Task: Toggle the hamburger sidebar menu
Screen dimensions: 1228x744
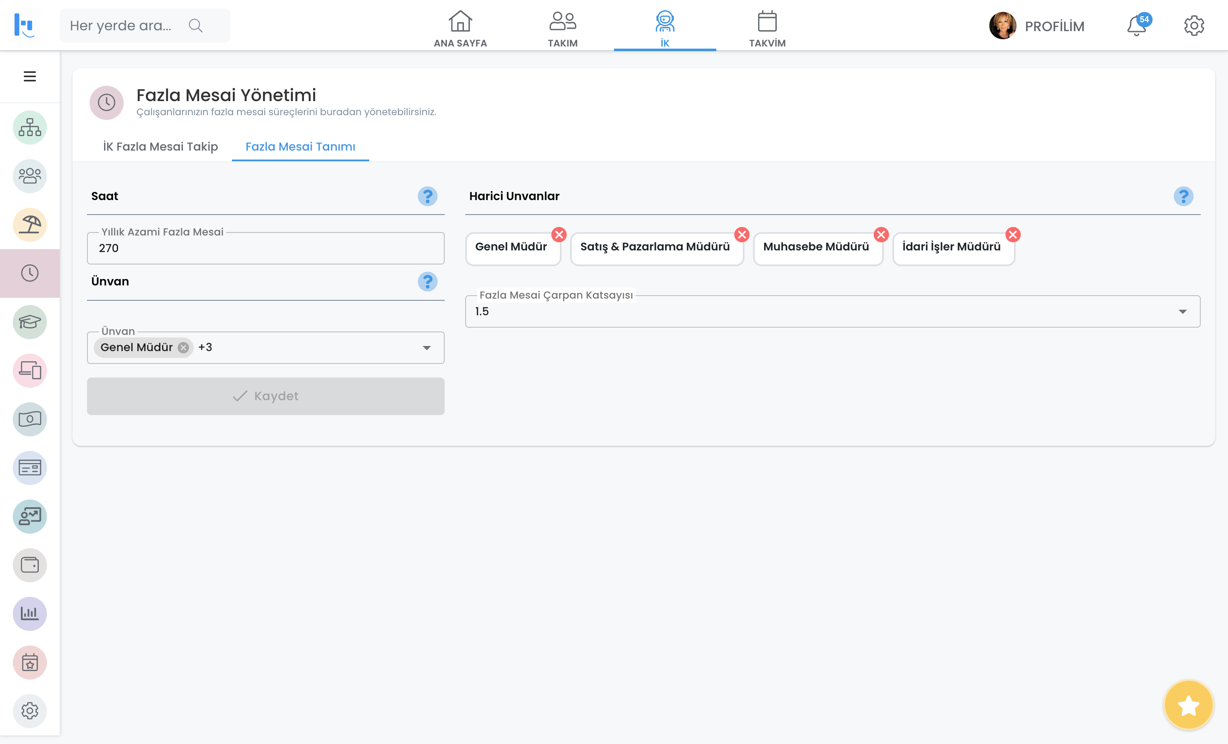Action: point(29,76)
